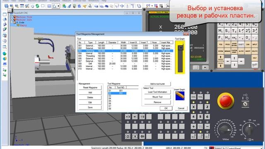Click the SYSTEM key on the CNC keypad
Screen dimensions: 265x149
221,51
